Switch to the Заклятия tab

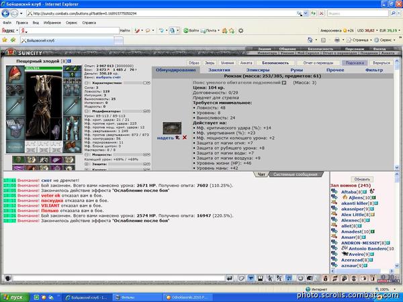219,70
